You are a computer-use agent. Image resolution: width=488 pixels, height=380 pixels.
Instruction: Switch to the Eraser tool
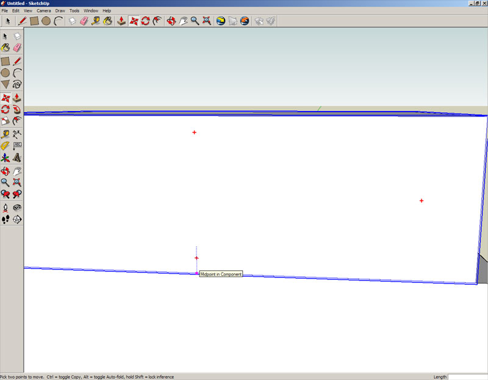click(x=84, y=20)
